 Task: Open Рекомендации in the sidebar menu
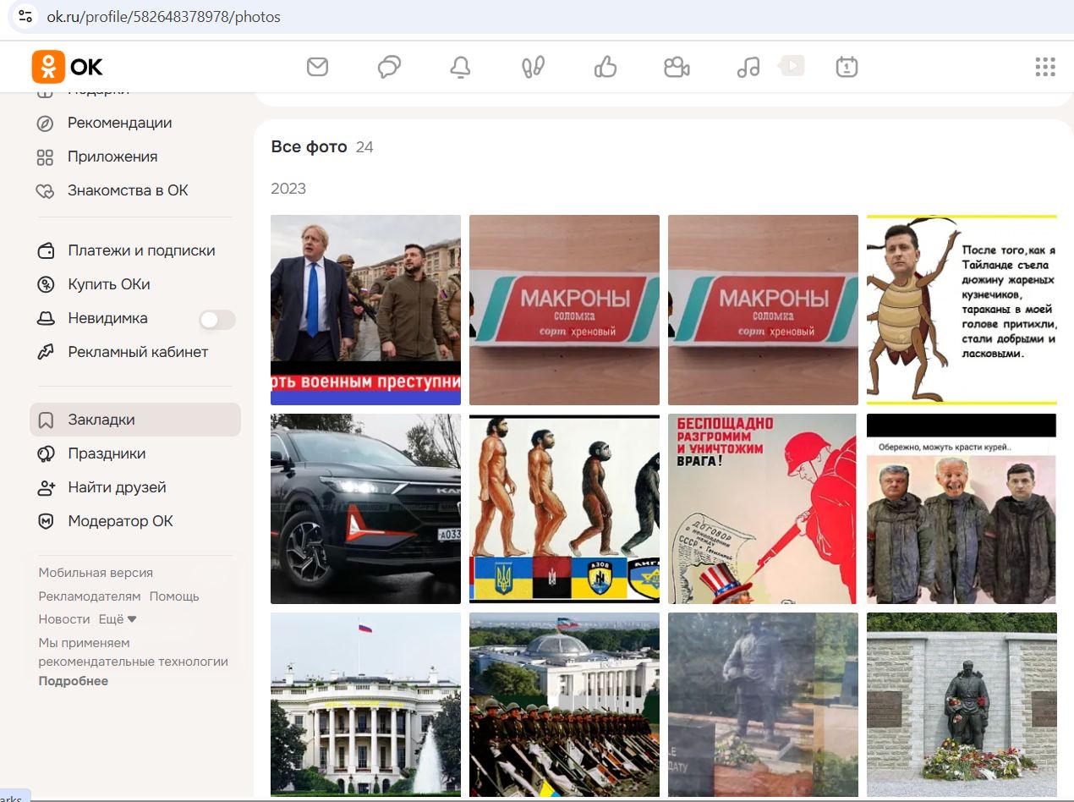[x=119, y=123]
